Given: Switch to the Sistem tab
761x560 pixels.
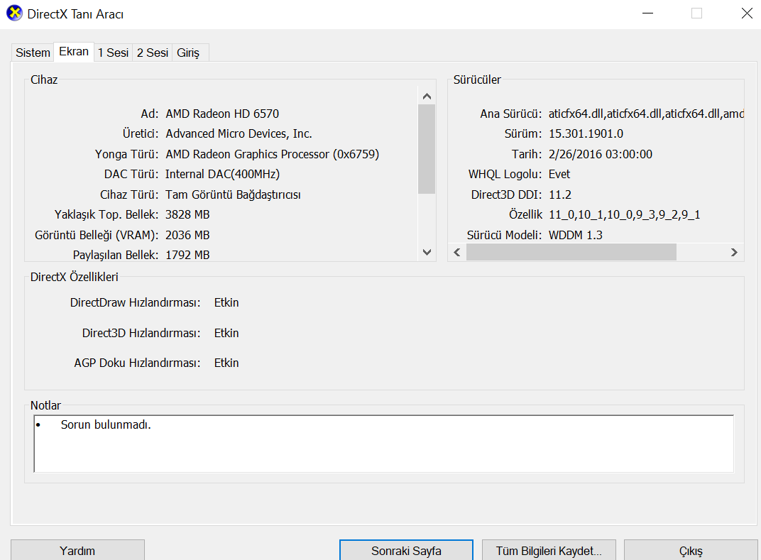Looking at the screenshot, I should point(33,53).
